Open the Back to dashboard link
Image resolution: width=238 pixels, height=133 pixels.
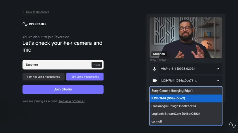point(38,12)
